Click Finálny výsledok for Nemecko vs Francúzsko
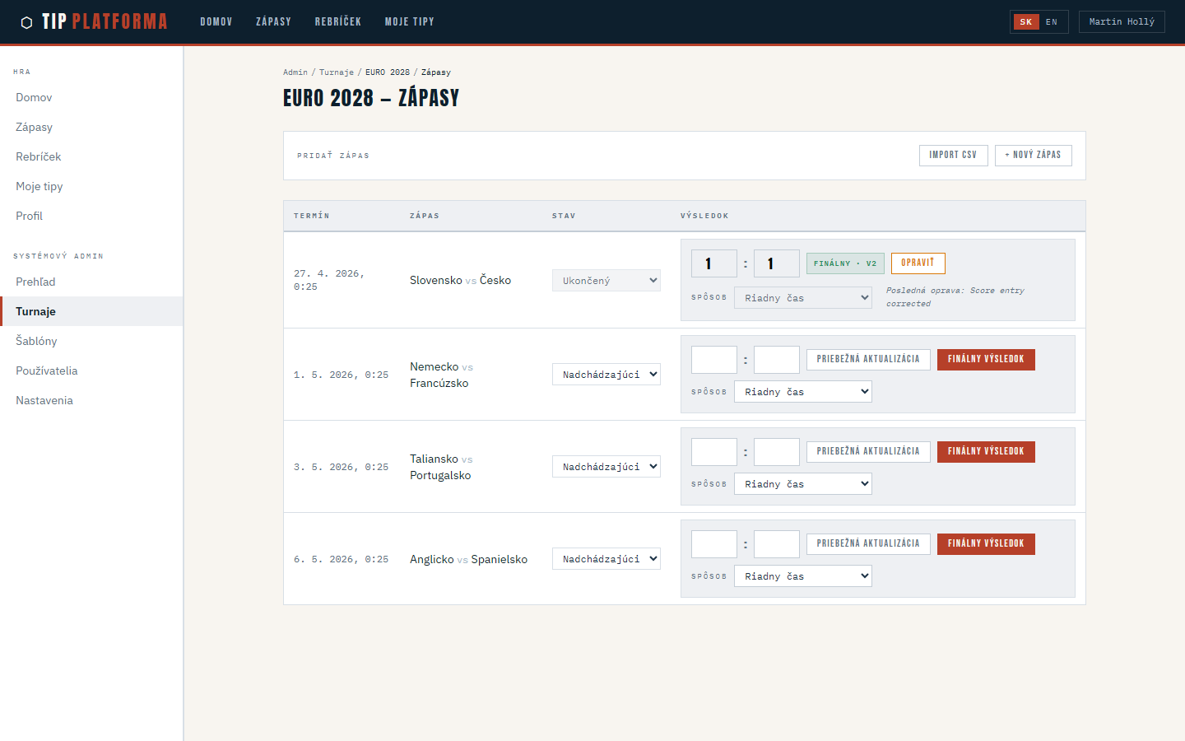 click(x=986, y=360)
